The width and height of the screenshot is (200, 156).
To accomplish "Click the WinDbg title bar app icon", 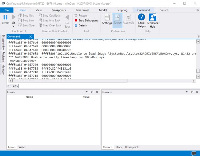I will tap(3, 3).
